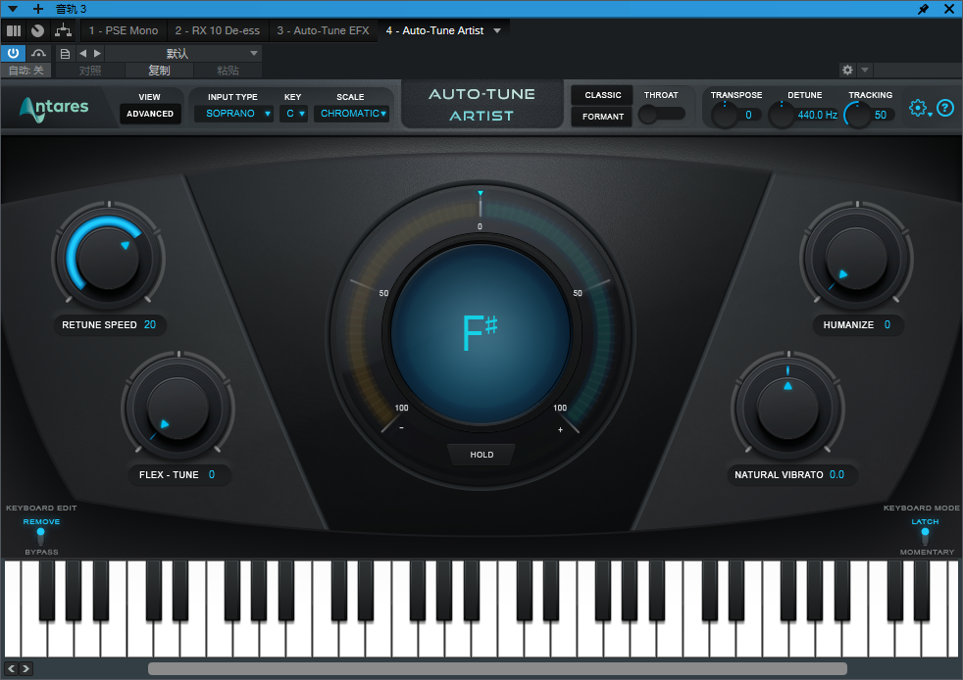Click the Transpose value 0

[748, 115]
